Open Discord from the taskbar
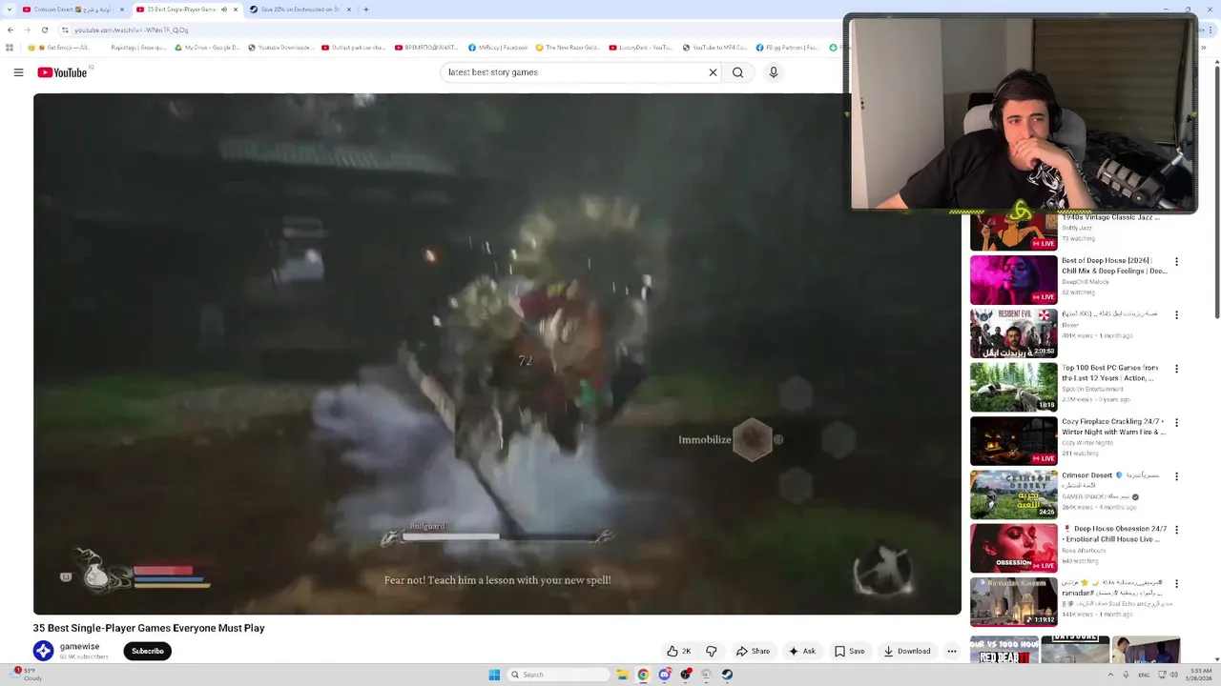Image resolution: width=1221 pixels, height=686 pixels. (664, 675)
